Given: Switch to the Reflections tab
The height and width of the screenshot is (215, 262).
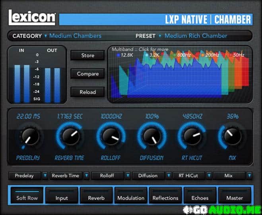Looking at the screenshot, I should [165, 195].
